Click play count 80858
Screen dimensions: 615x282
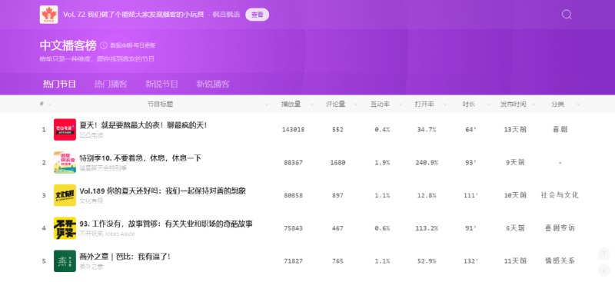(293, 195)
